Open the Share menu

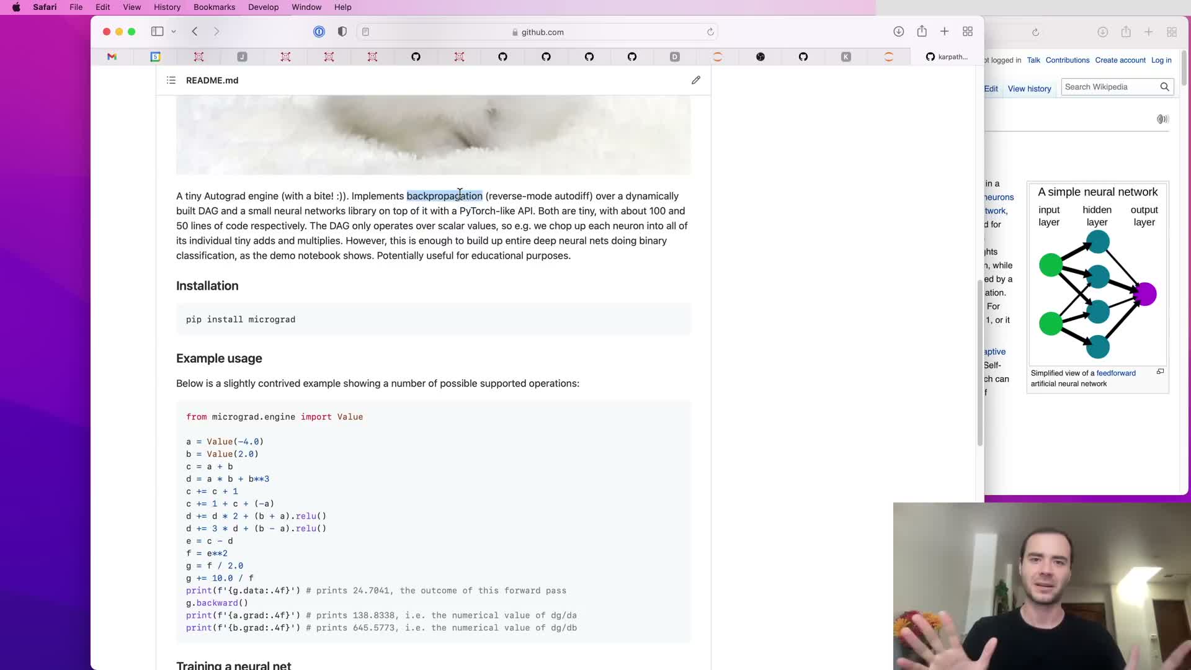[x=922, y=32]
